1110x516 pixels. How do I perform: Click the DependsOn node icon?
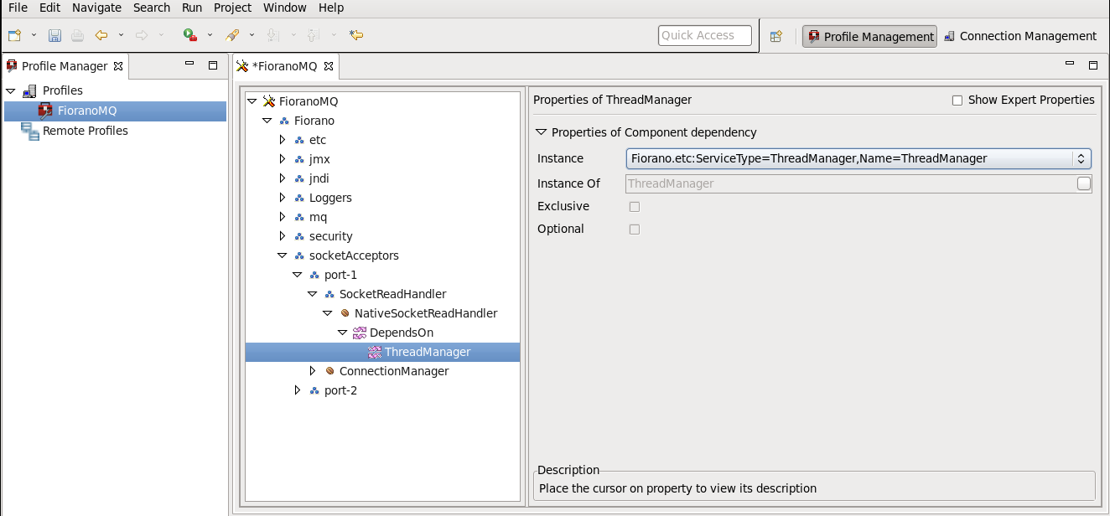[x=360, y=333]
